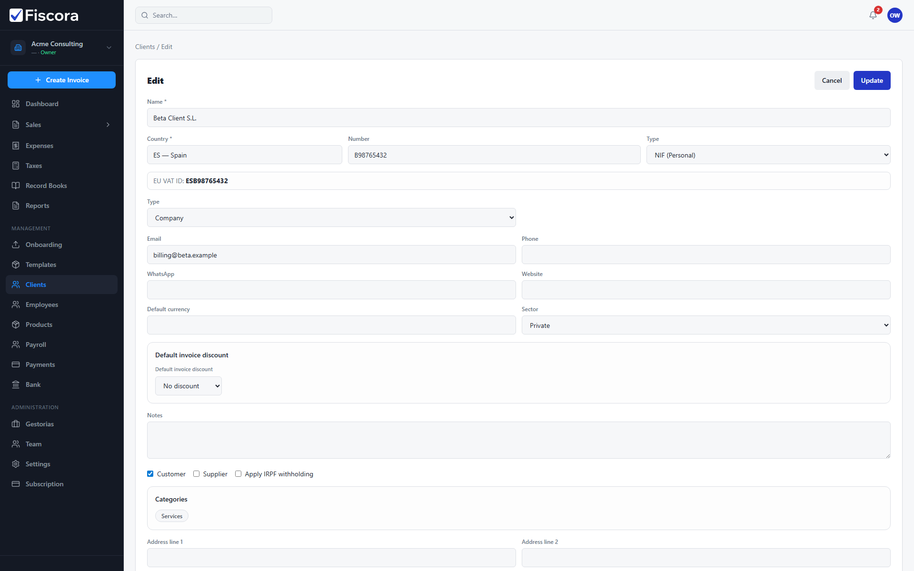Open Expenses in sidebar
This screenshot has height=571, width=914.
(x=61, y=146)
